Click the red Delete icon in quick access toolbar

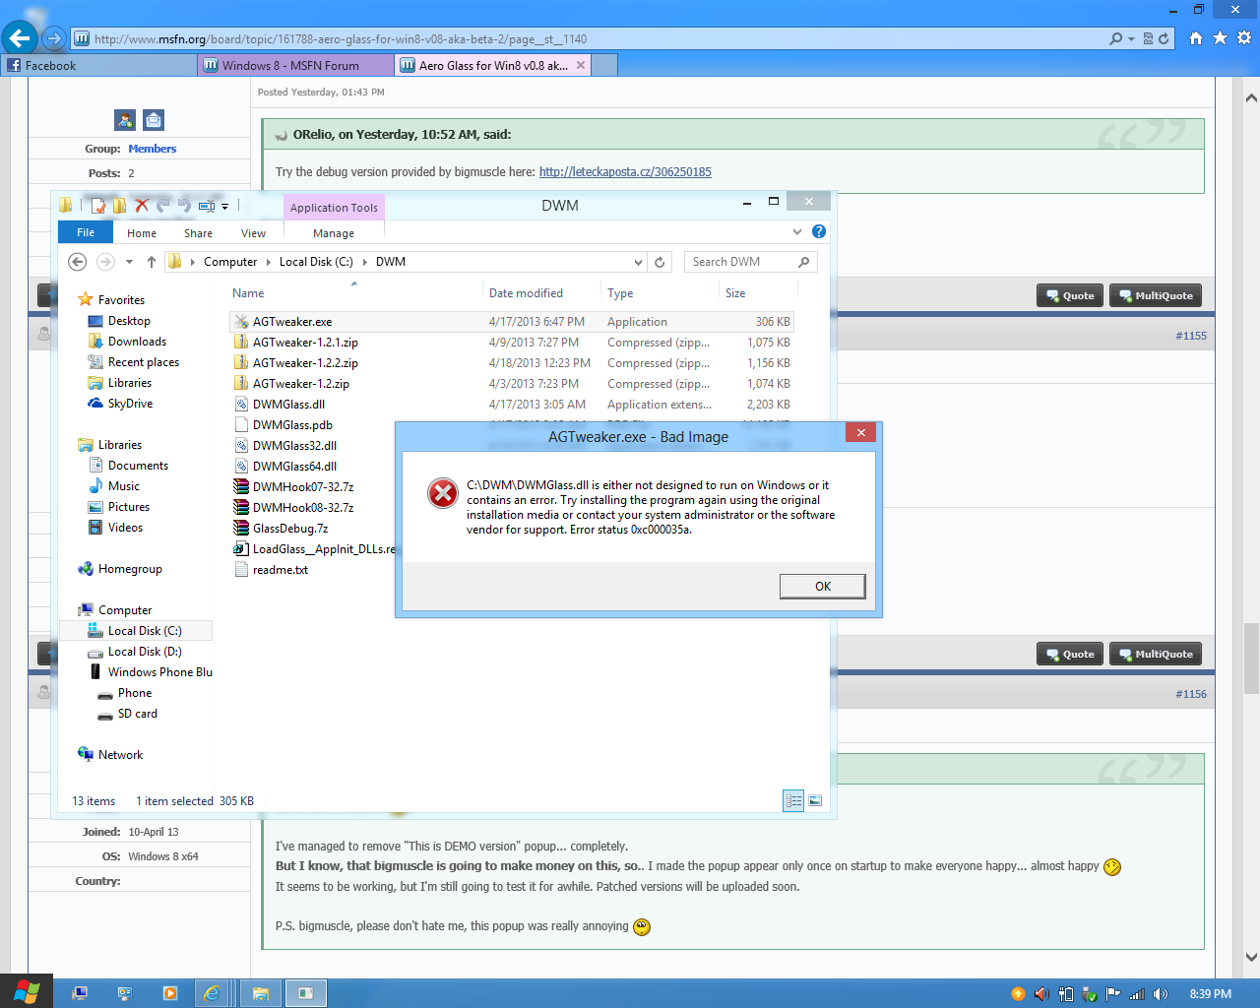(x=142, y=206)
